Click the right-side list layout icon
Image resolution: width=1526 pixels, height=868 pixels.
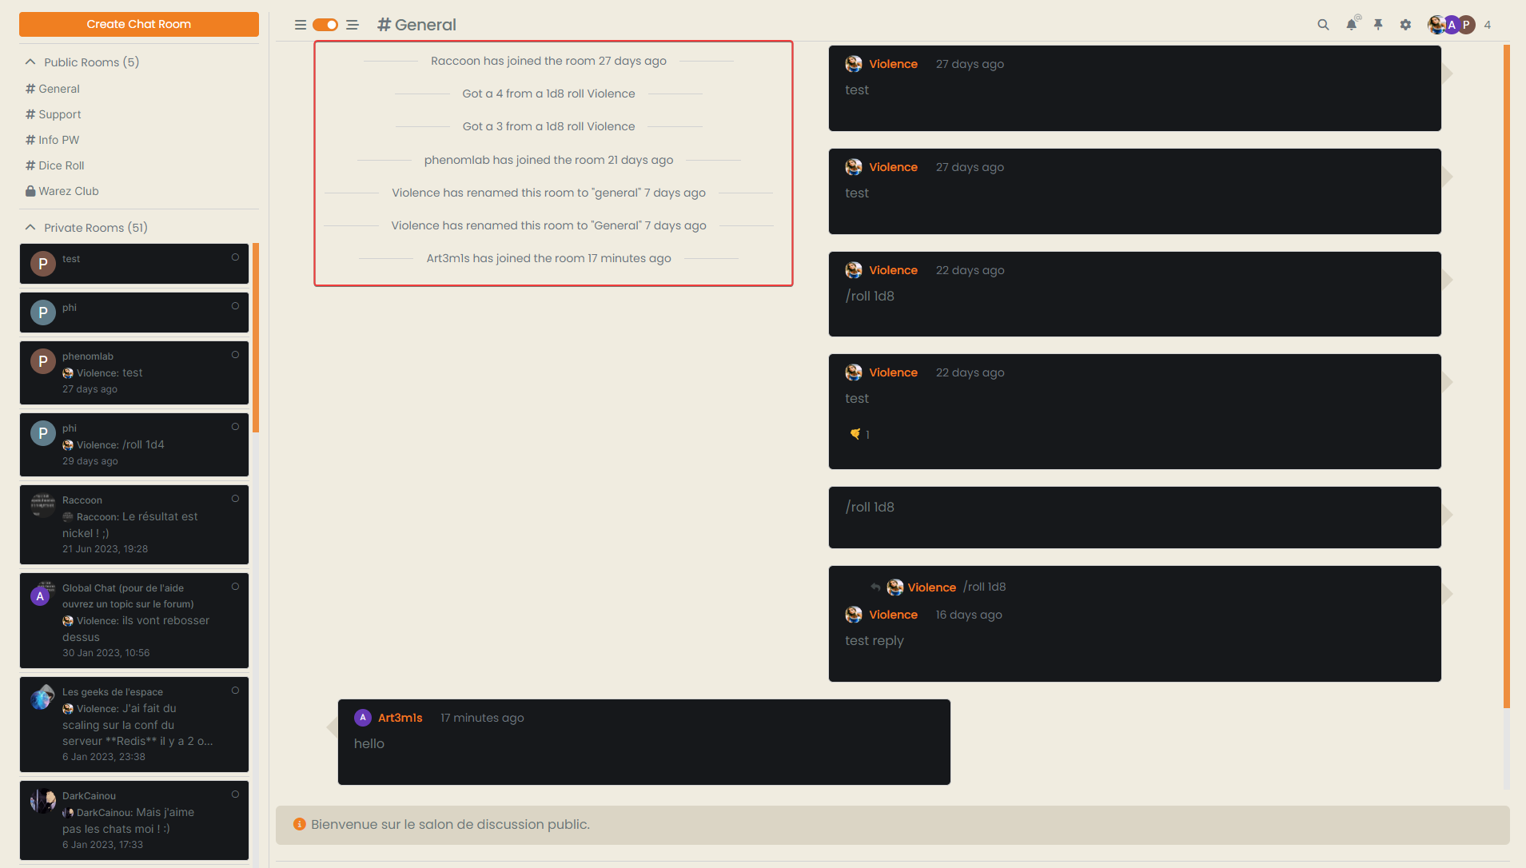tap(353, 25)
